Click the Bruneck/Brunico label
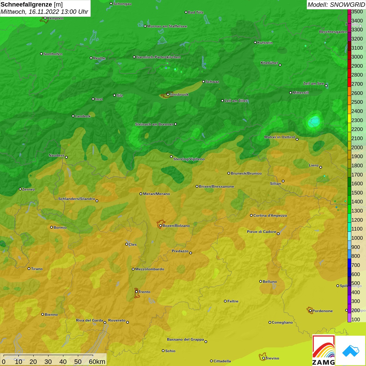The image size is (366, 366). (x=246, y=173)
